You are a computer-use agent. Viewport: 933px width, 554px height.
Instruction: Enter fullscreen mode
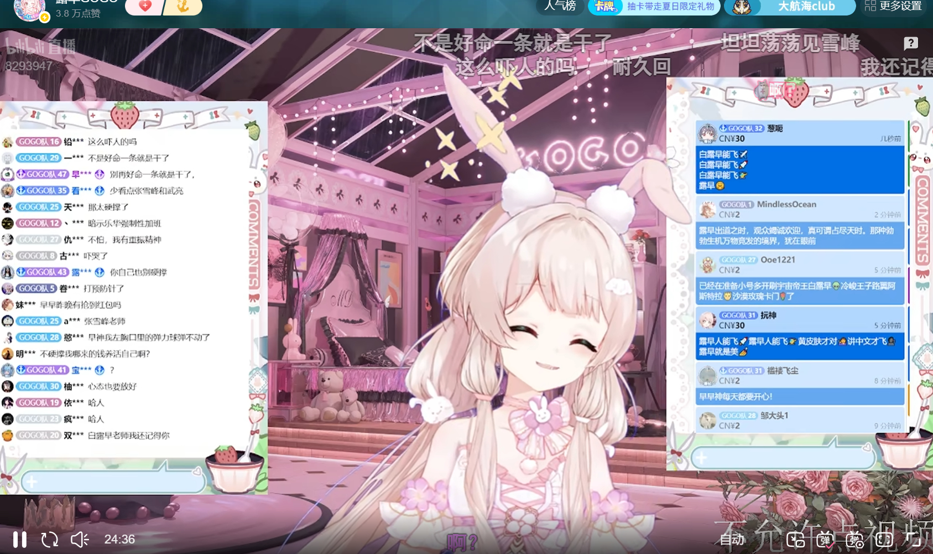coord(913,539)
